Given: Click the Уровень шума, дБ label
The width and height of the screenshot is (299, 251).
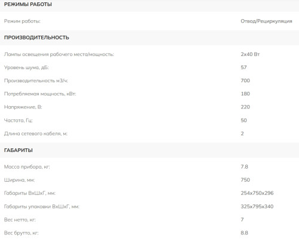Looking at the screenshot, I should click(26, 67).
